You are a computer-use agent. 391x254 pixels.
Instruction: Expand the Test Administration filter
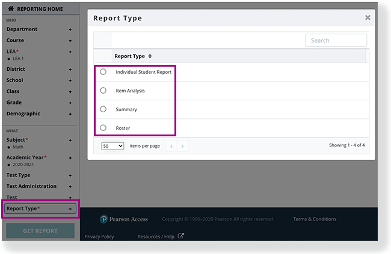coord(70,187)
